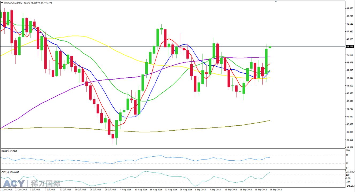Click the CCI -100 scale label

(348, 182)
